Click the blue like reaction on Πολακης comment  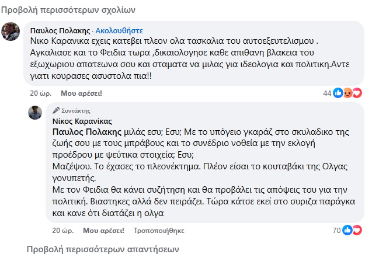(x=338, y=93)
